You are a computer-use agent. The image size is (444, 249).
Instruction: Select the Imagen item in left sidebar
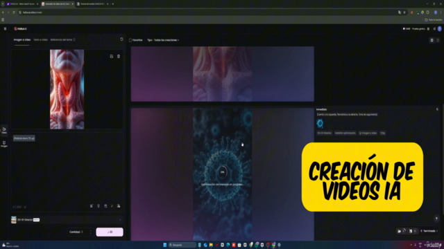pyautogui.click(x=4, y=144)
